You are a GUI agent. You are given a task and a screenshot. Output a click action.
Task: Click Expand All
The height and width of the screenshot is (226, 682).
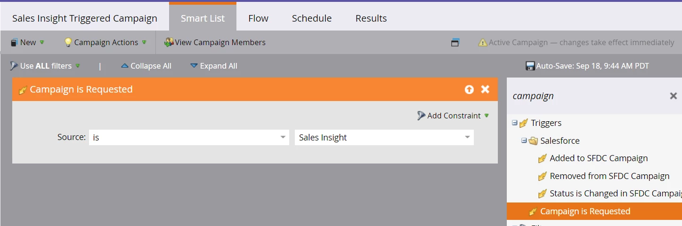coord(214,66)
